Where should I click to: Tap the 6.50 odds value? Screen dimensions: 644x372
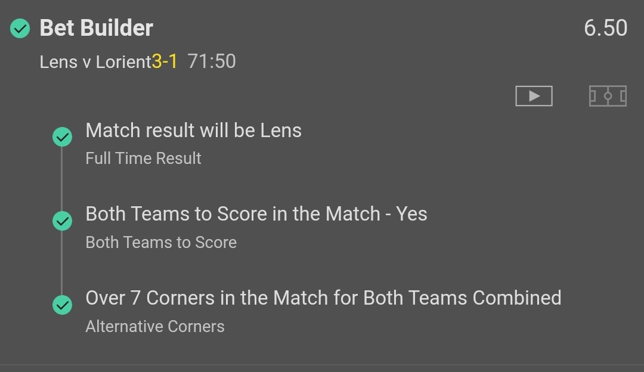click(605, 28)
